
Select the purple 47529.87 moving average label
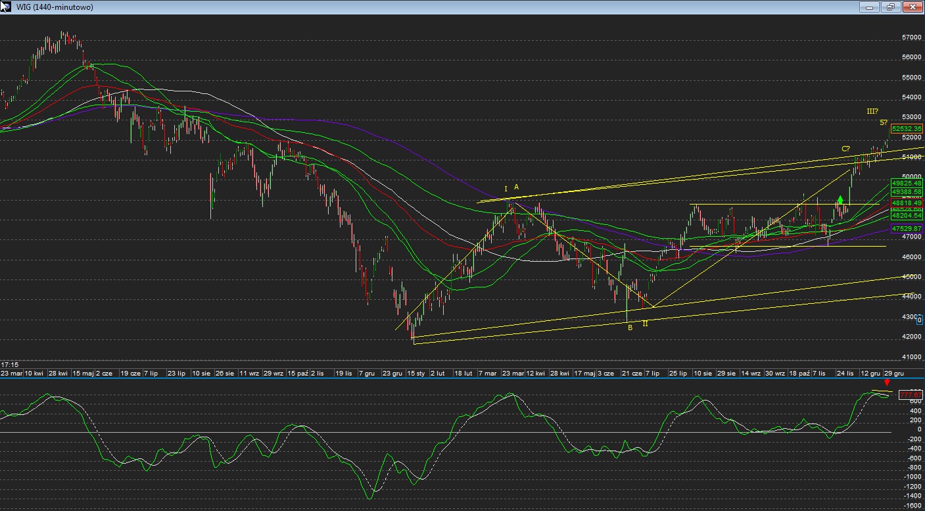tap(907, 228)
